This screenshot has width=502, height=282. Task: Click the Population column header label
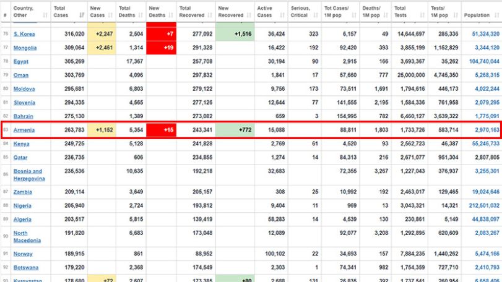coord(477,15)
